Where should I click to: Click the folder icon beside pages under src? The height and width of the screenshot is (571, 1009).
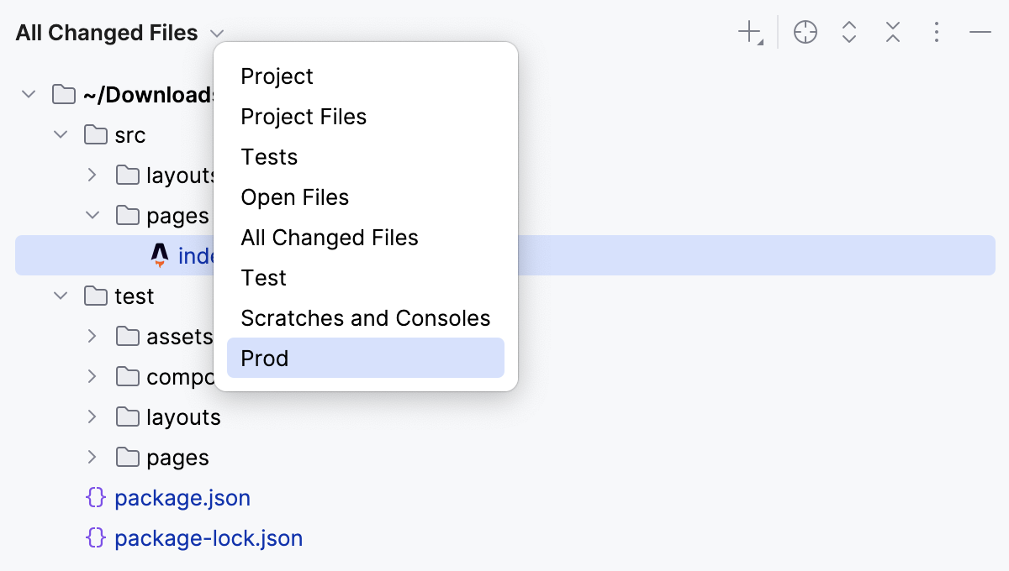(127, 215)
